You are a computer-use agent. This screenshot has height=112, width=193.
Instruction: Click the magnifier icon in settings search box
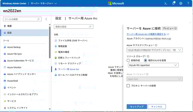[90, 27]
